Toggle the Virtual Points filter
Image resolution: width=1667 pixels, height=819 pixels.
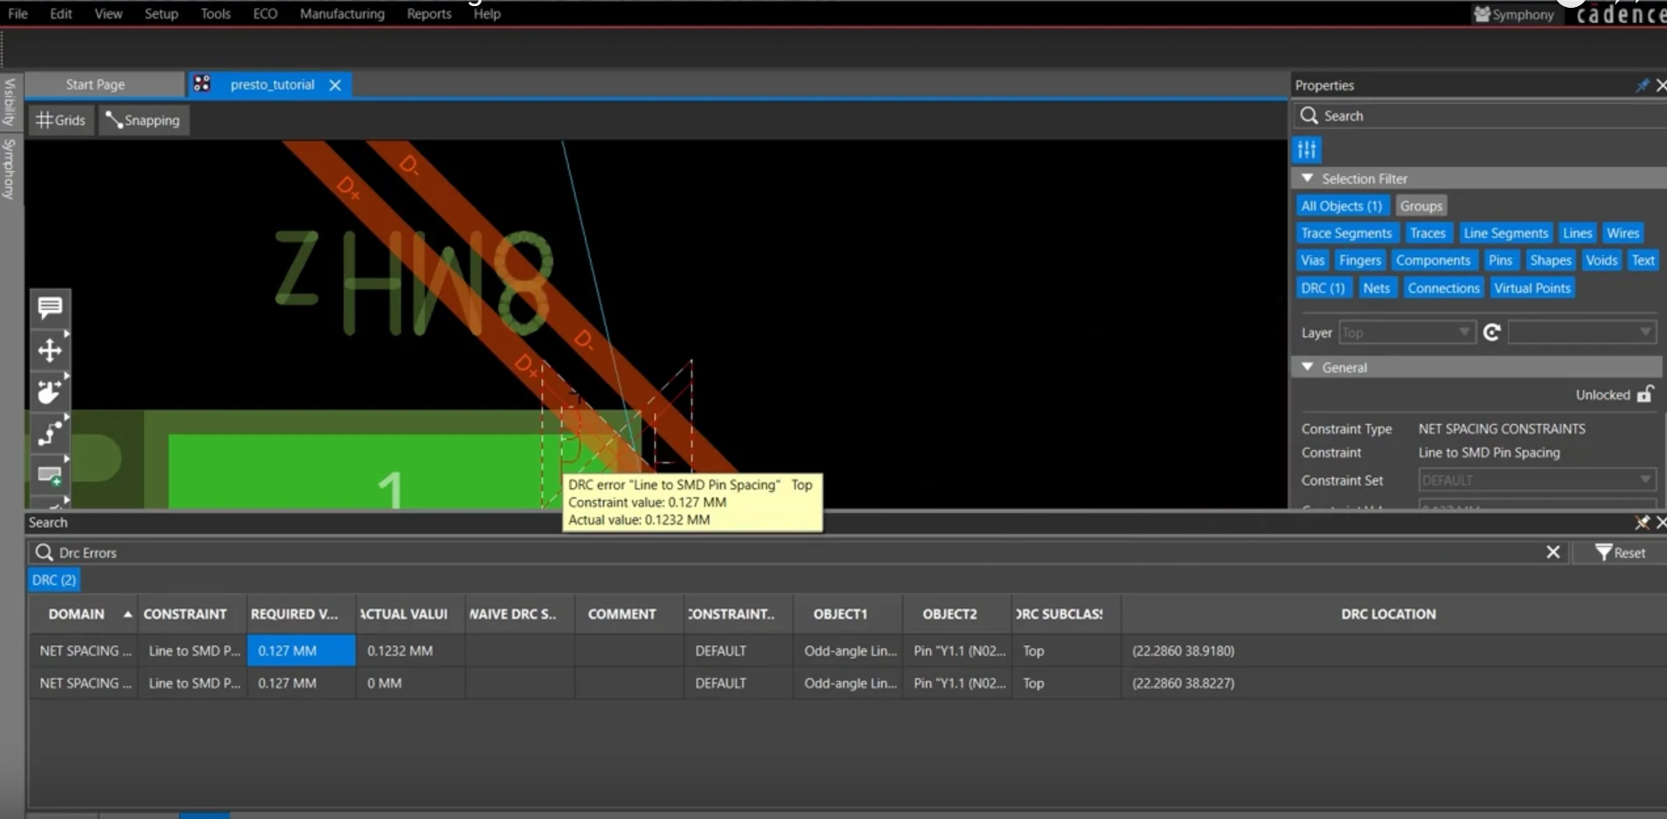(1532, 288)
